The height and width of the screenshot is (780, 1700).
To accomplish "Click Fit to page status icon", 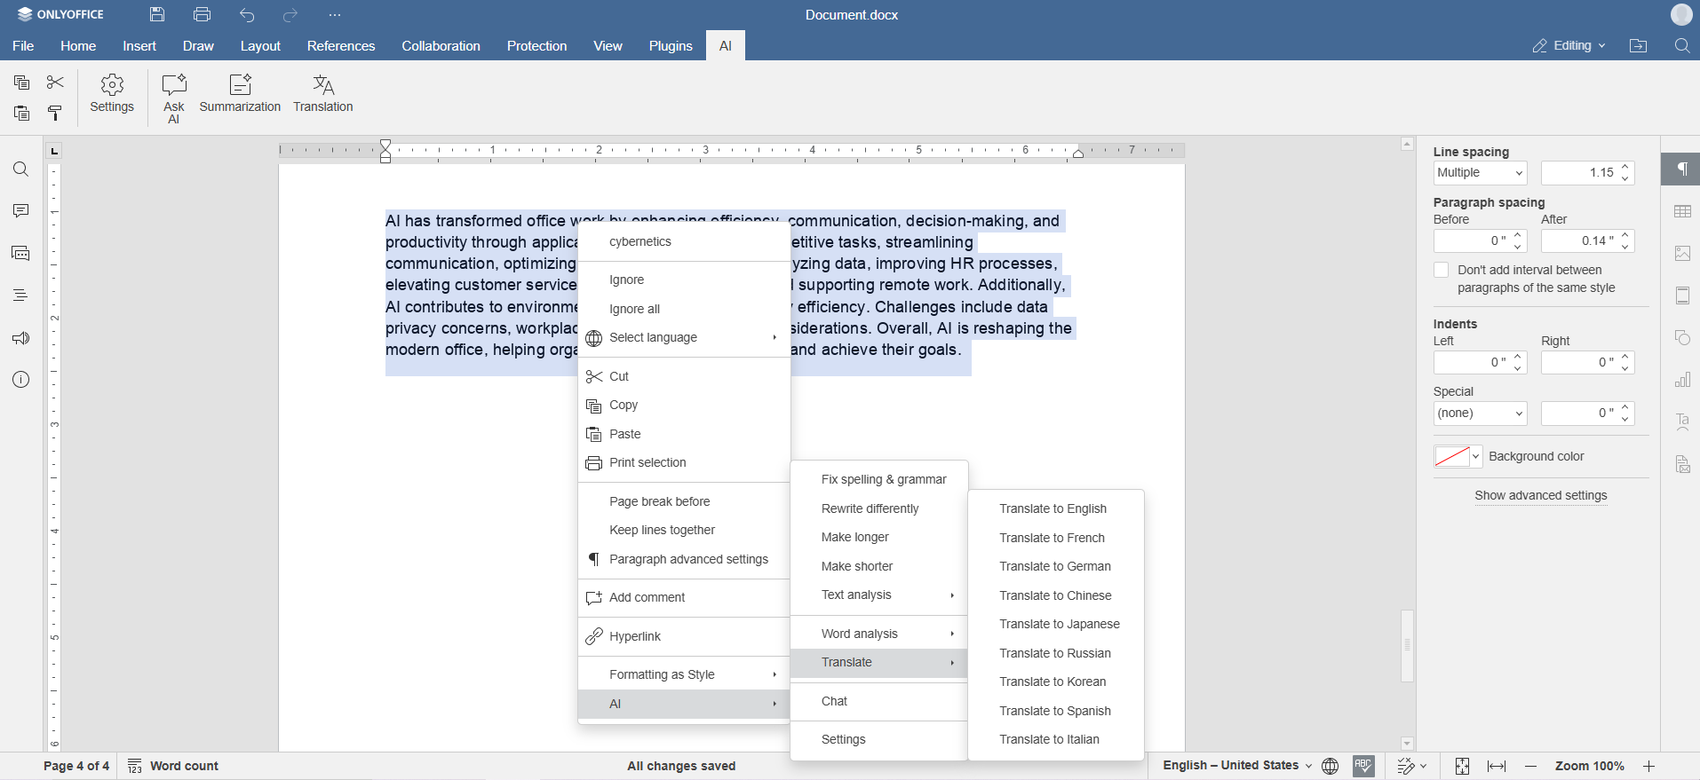I will click(1462, 766).
